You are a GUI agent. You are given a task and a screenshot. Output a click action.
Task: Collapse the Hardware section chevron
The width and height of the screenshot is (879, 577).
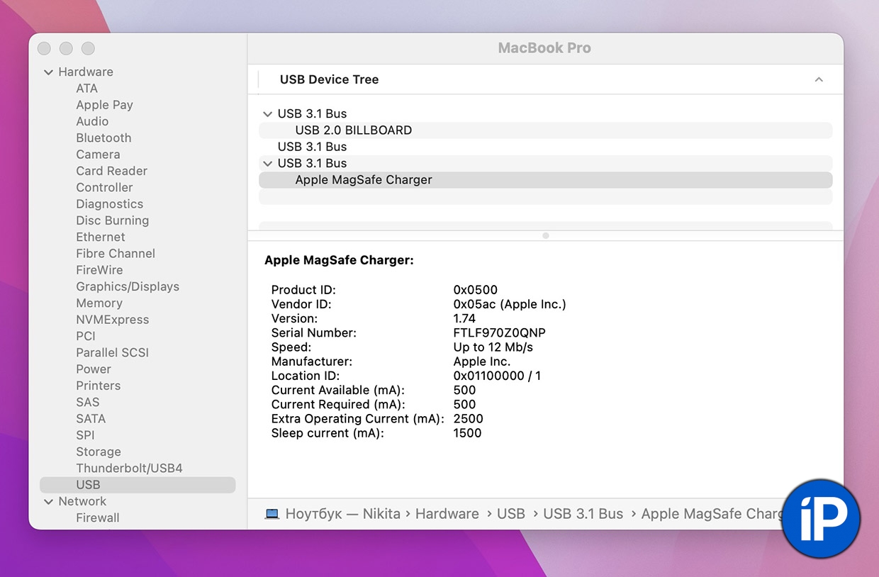point(48,72)
